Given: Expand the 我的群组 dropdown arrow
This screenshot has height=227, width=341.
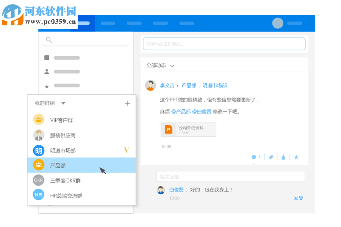Looking at the screenshot, I should click(63, 103).
